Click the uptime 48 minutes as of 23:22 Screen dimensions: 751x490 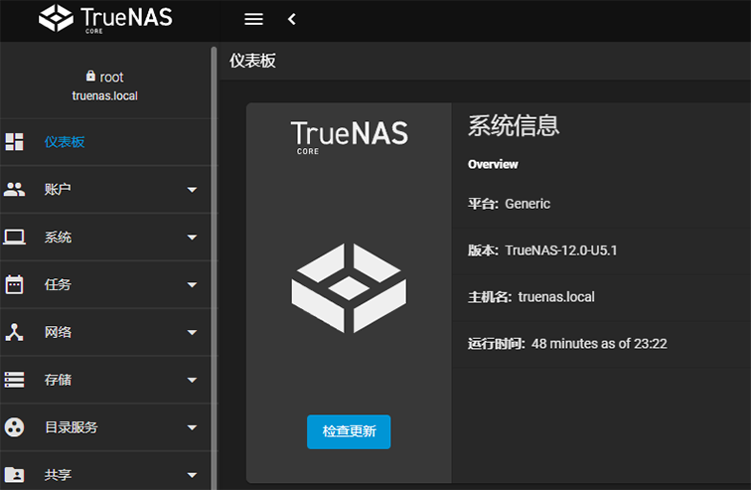tap(599, 344)
